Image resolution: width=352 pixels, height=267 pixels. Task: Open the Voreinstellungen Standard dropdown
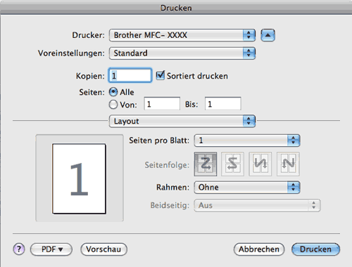[182, 53]
